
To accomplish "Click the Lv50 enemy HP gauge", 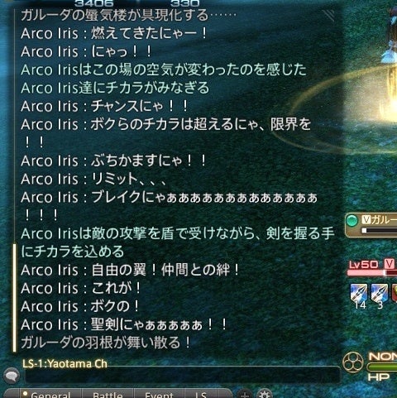I will 372,272.
